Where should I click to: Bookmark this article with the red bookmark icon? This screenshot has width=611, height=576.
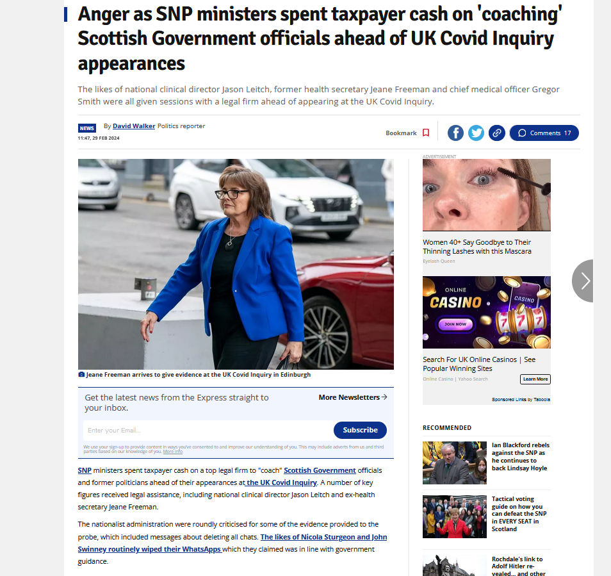(426, 133)
